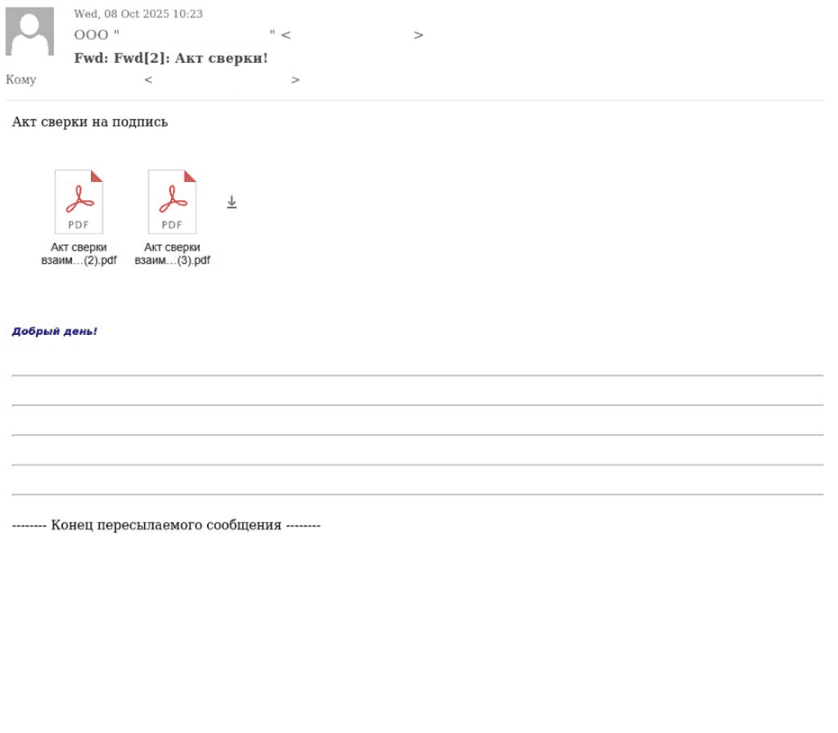Open the second PDF attachment ending (3).pdf
Image resolution: width=838 pixels, height=733 pixels.
(x=172, y=202)
